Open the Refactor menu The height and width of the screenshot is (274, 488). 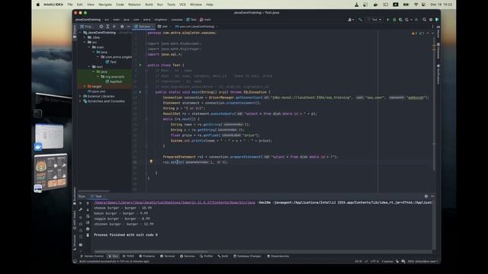click(x=134, y=5)
